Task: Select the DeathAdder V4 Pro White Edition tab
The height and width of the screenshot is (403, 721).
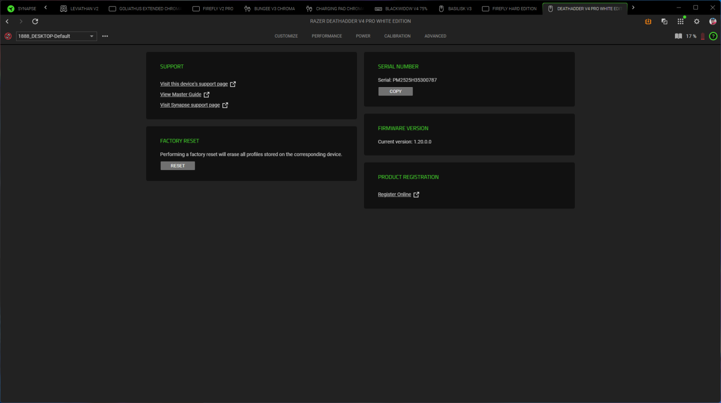Action: [x=585, y=8]
